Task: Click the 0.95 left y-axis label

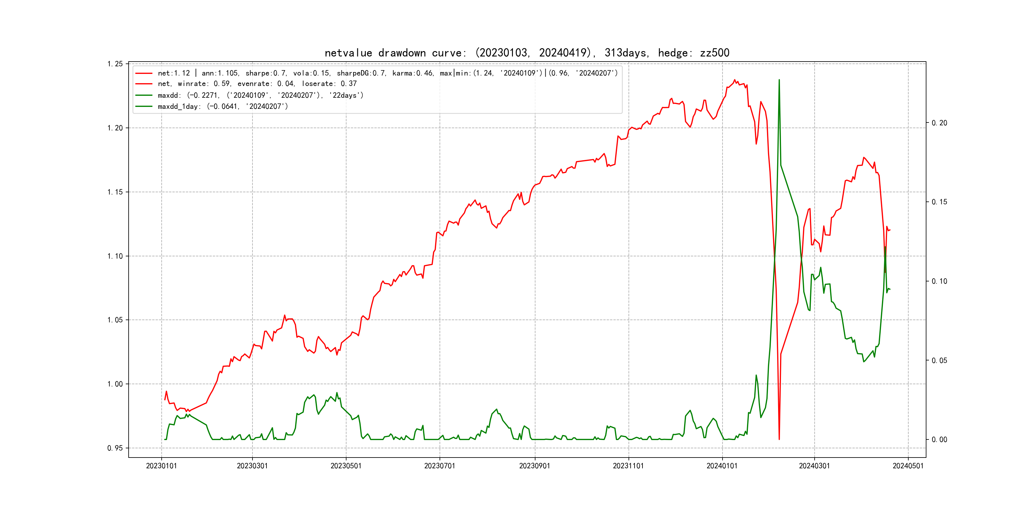Action: pyautogui.click(x=115, y=448)
